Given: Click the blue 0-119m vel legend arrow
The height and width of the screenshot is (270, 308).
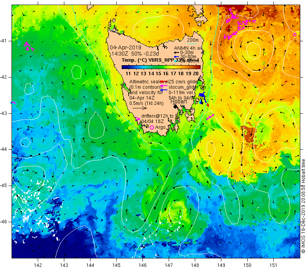Looking at the screenshot, I should click(x=164, y=90).
